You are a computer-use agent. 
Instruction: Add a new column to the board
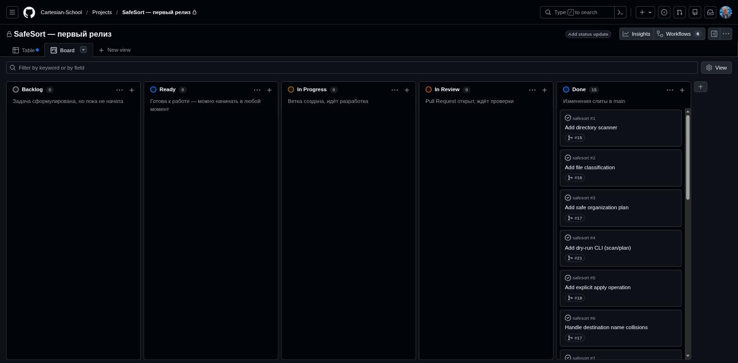700,87
